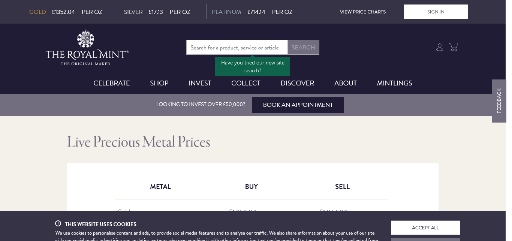Open the Discover menu
Screen dimensions: 512x241
297,83
